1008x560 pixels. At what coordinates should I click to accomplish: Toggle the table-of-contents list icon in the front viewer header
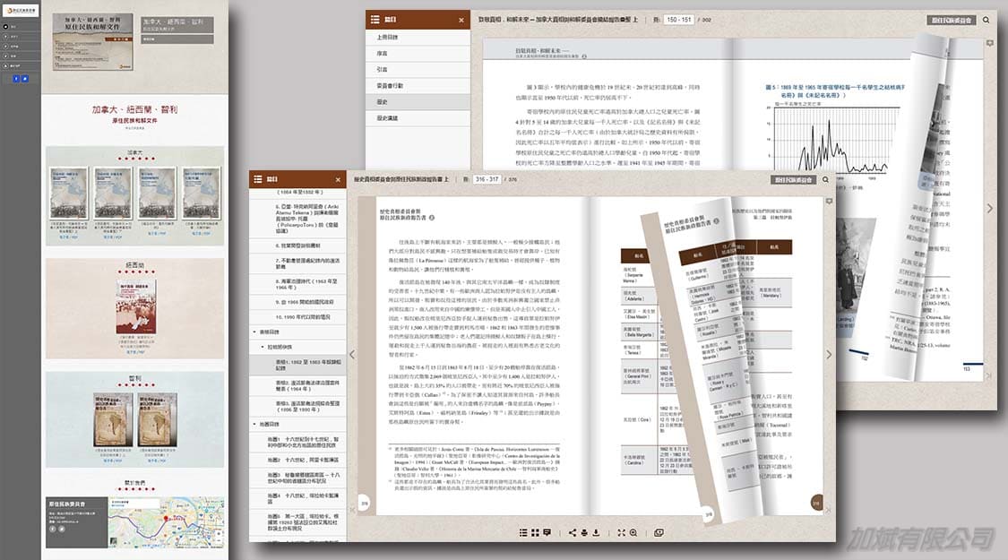[258, 179]
